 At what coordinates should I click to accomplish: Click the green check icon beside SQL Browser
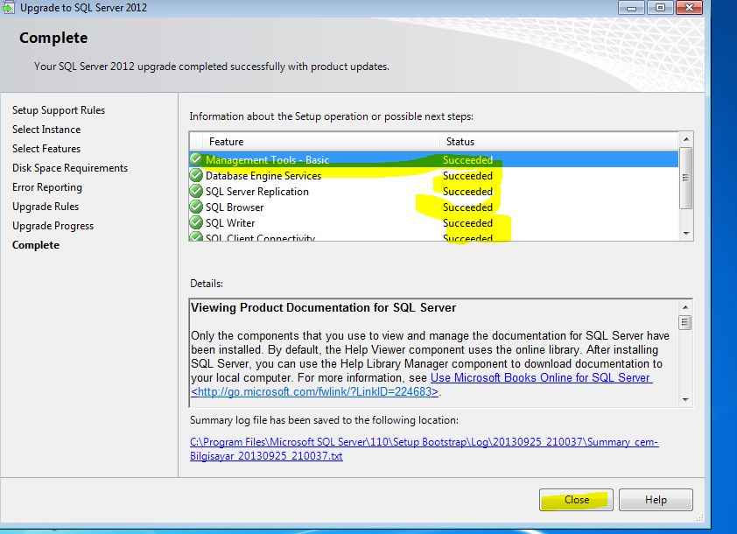(x=196, y=207)
